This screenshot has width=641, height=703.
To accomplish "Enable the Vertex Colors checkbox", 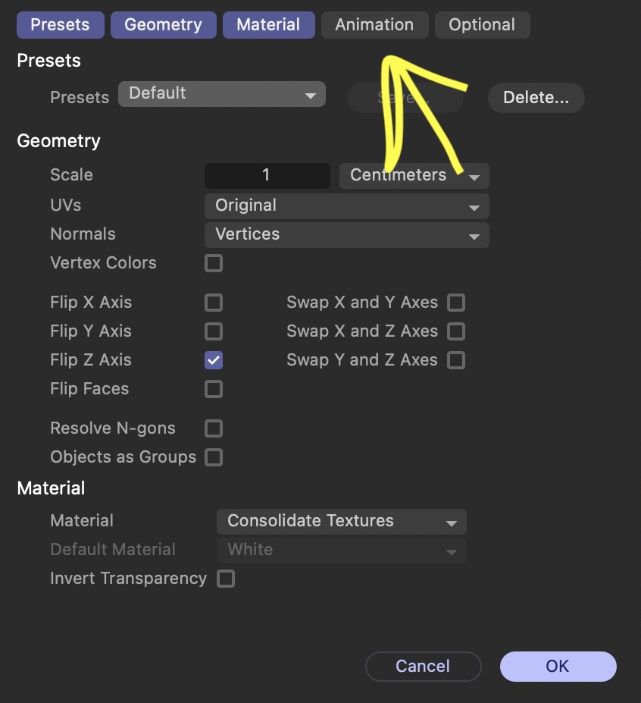I will [x=214, y=263].
